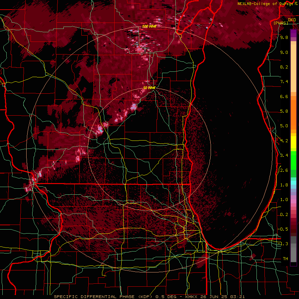299x299 pixels.
Task: Pick the yellow segment of the color scale
Action: [x=293, y=142]
